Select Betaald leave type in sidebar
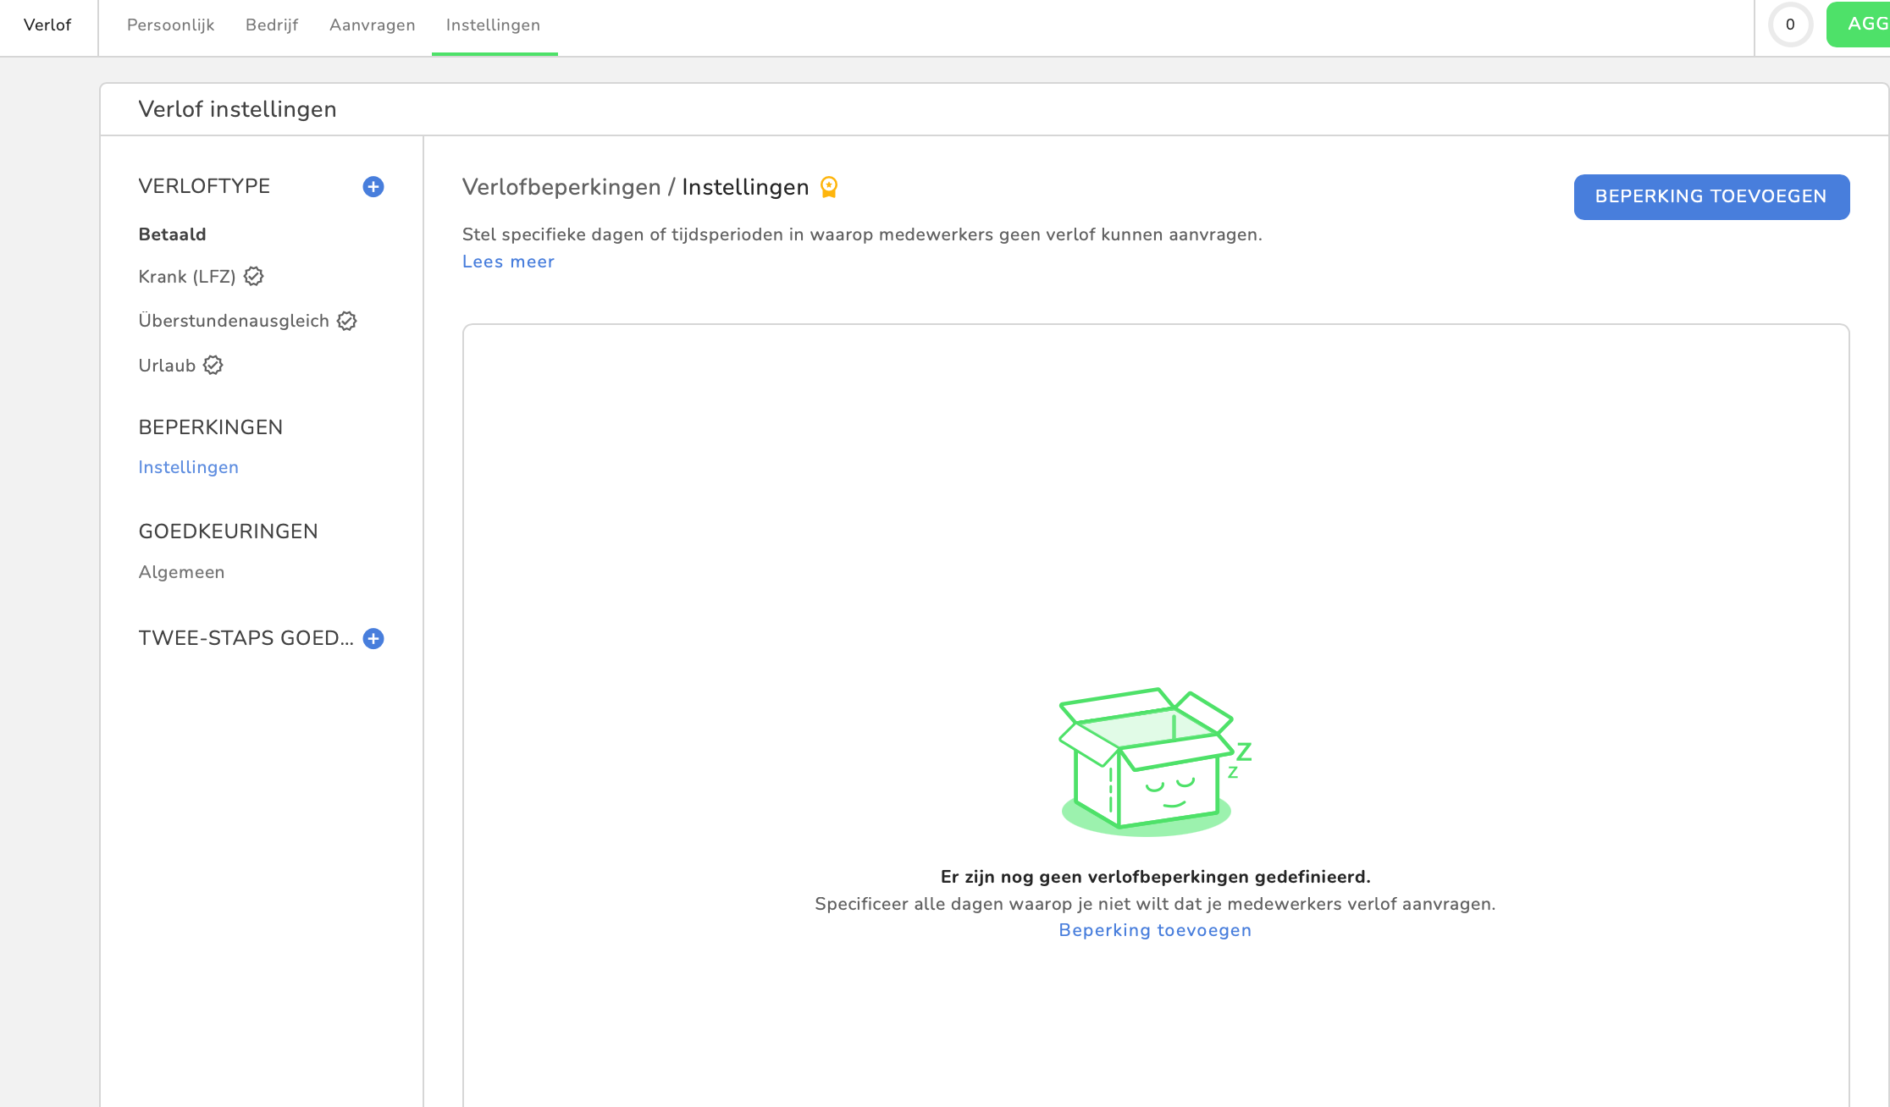Image resolution: width=1890 pixels, height=1107 pixels. point(172,234)
